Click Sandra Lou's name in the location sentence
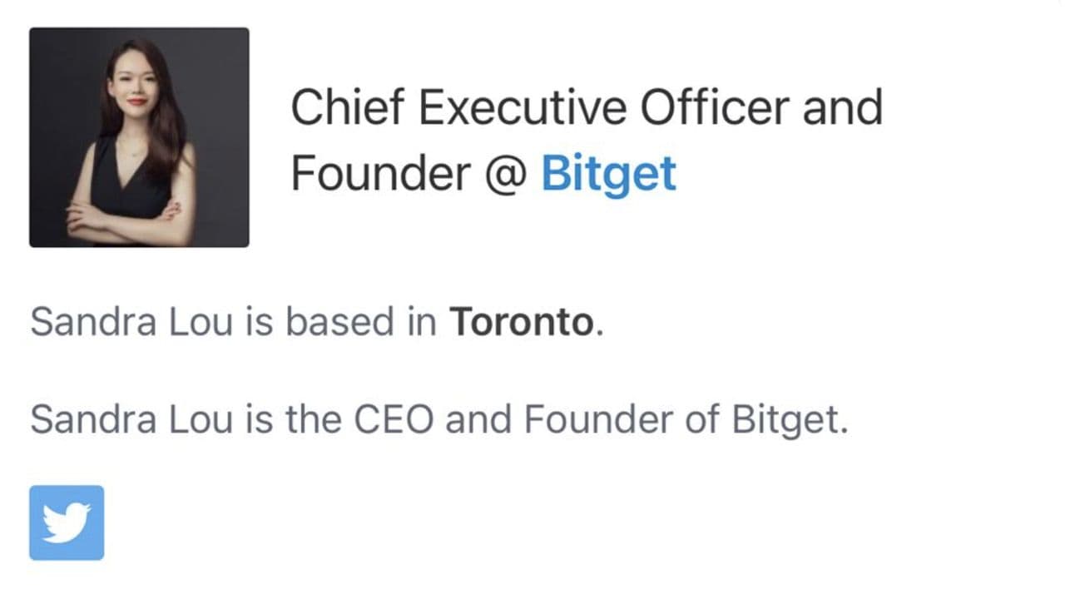This screenshot has height=589, width=1065. click(131, 322)
